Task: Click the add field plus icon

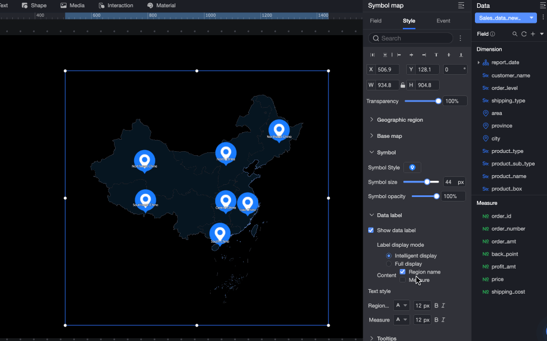Action: [532, 34]
